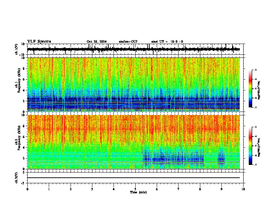Click inside the ch.1 spectrogram panel
Screen dimensions: 274x212
click(134, 85)
